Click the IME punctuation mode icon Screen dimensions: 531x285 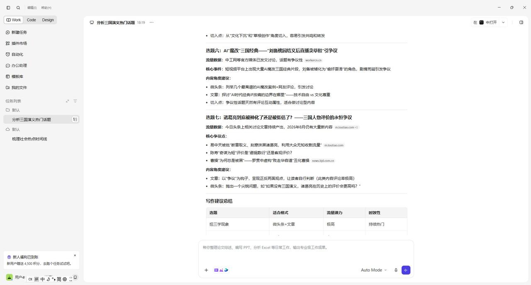(x=53, y=279)
